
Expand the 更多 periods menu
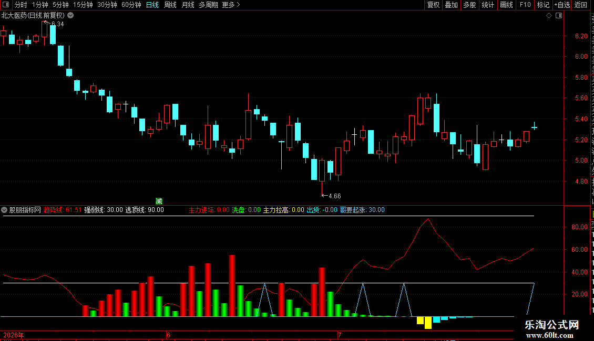coord(231,5)
